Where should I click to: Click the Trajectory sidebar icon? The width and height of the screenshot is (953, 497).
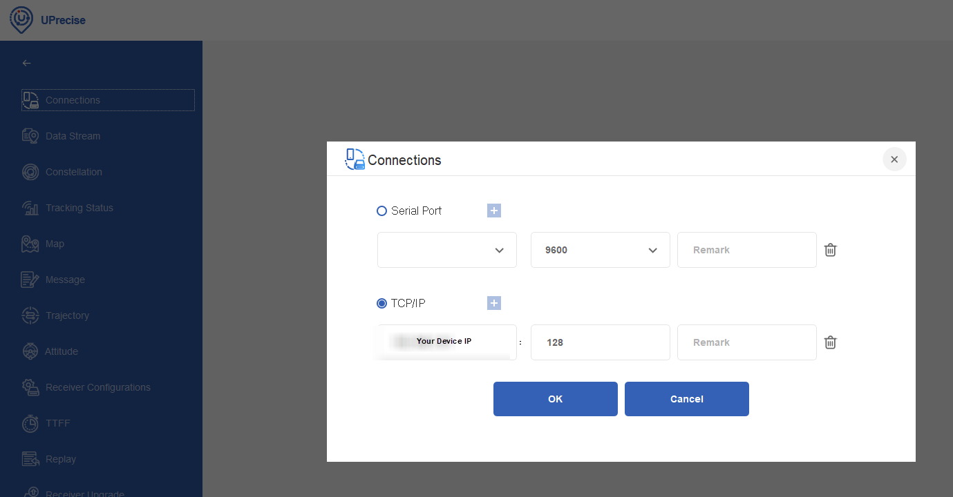point(30,315)
